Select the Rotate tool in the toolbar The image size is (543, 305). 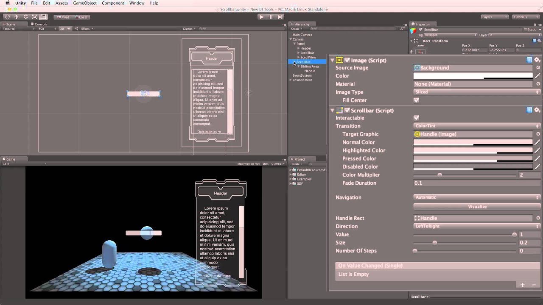point(25,17)
